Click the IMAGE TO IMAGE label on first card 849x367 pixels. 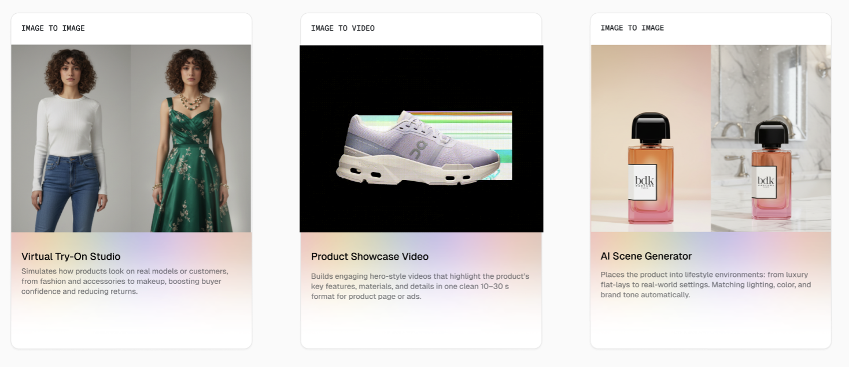[54, 28]
